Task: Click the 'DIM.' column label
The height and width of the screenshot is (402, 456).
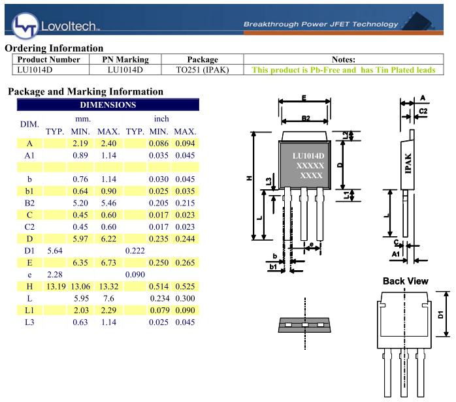Action: 29,124
